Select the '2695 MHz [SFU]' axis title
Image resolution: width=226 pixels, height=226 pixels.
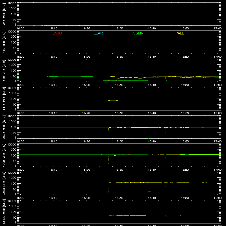(4, 127)
